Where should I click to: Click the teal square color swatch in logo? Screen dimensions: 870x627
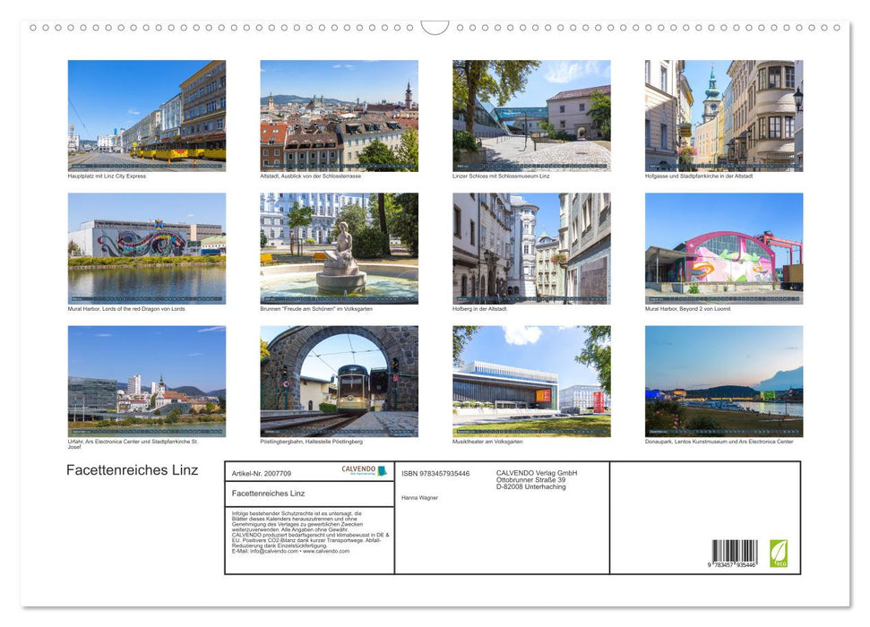tap(383, 472)
